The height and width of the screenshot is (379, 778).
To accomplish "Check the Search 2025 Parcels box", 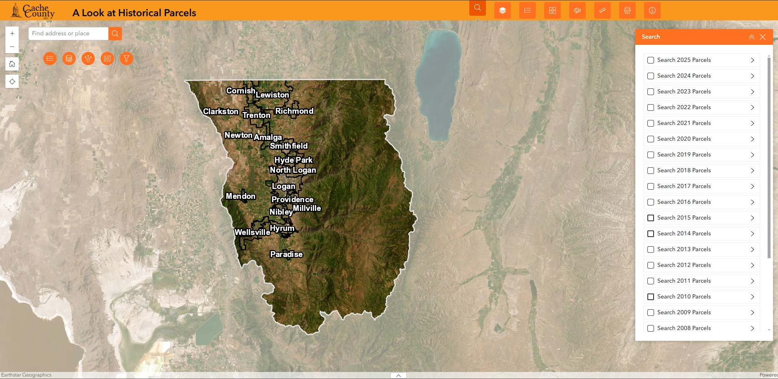I will pos(651,60).
